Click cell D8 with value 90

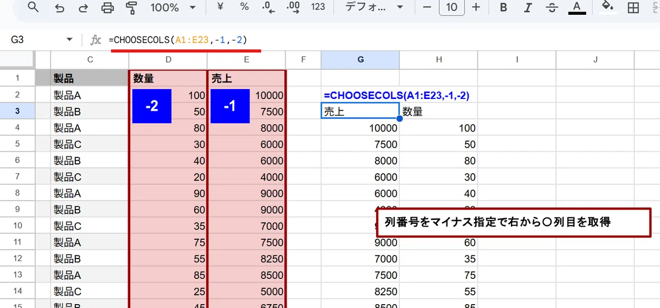click(x=168, y=194)
